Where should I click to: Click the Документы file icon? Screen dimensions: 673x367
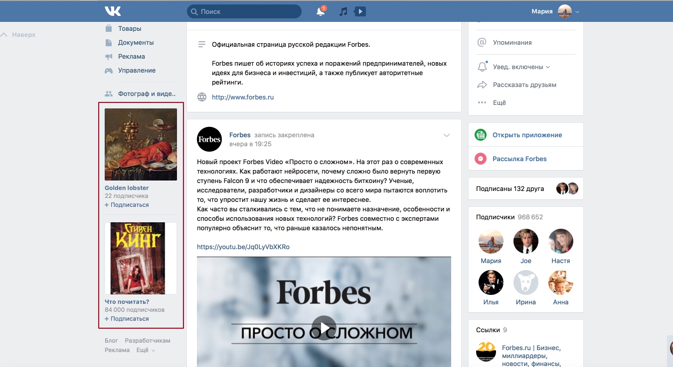(x=109, y=42)
